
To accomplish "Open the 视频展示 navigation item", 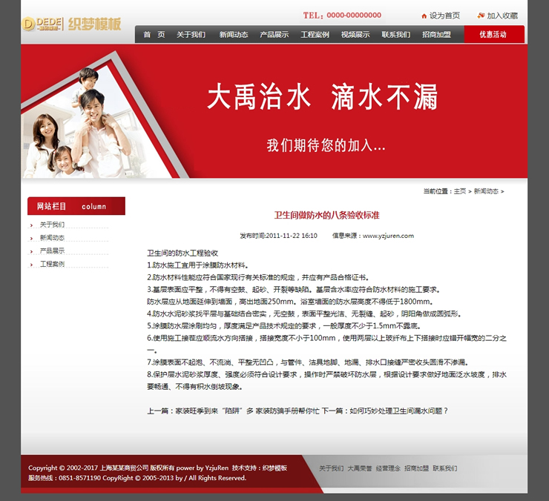I will 355,35.
